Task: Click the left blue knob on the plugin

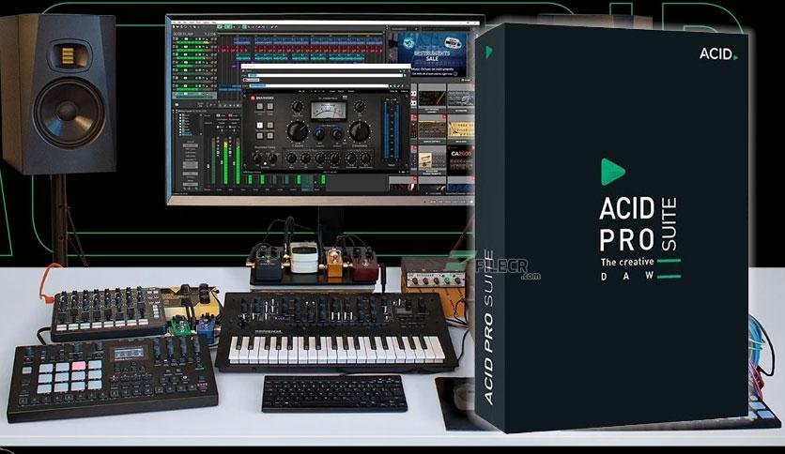Action: 318,133
